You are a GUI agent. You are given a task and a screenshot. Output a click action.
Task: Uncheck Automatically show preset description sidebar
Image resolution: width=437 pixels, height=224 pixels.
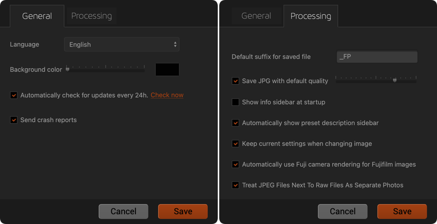[236, 123]
